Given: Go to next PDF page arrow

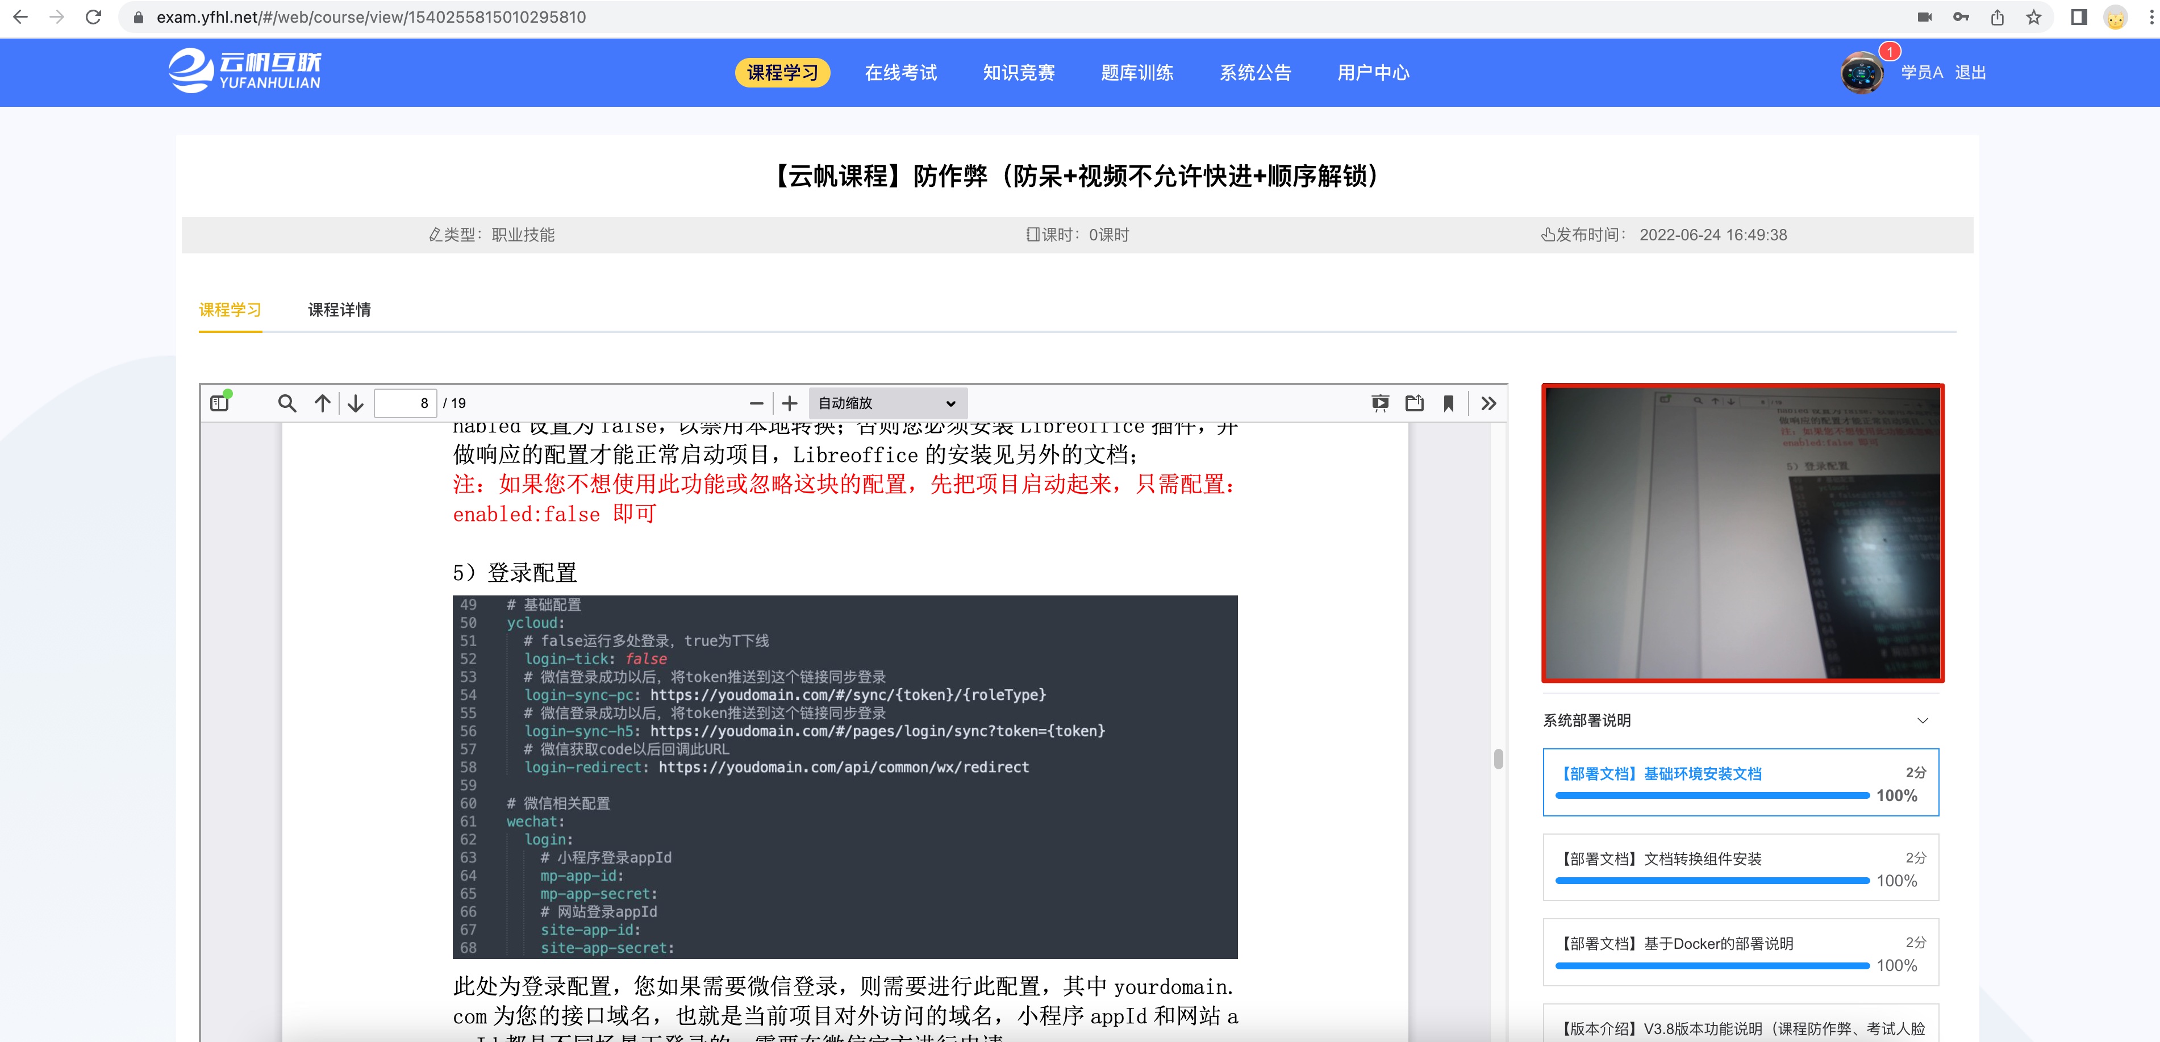Looking at the screenshot, I should click(x=356, y=403).
